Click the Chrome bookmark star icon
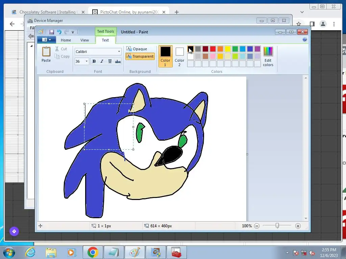The image size is (346, 259). pyautogui.click(x=299, y=24)
